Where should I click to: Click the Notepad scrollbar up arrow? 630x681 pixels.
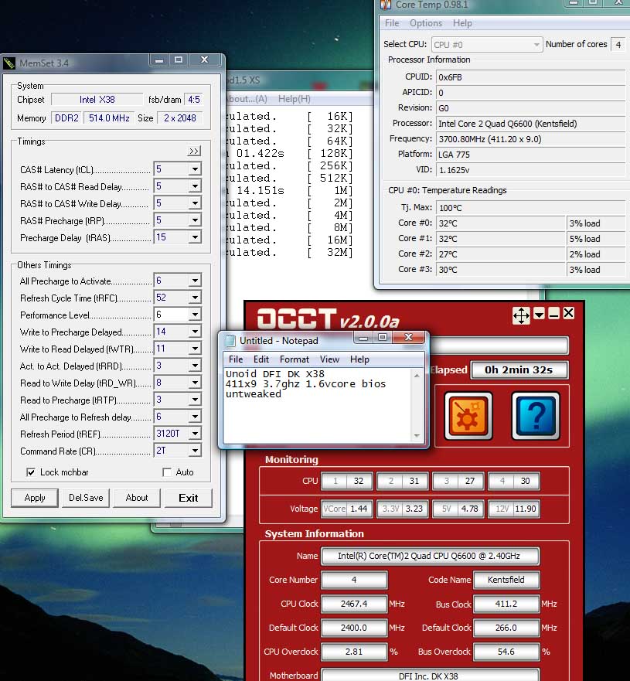pyautogui.click(x=417, y=375)
